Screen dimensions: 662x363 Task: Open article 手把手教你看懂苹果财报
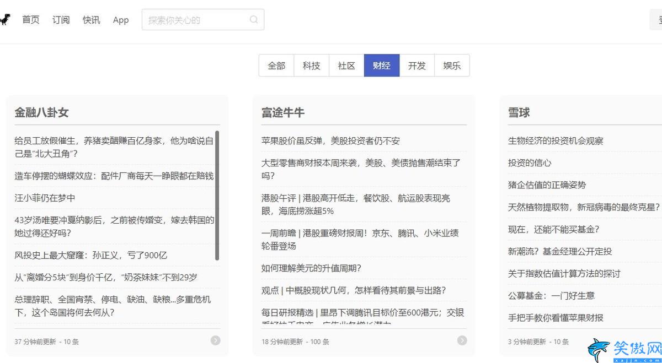point(556,317)
